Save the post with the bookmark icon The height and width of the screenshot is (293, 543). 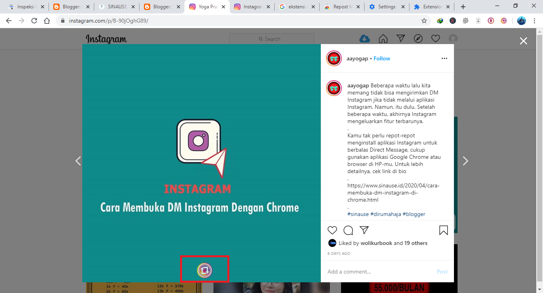pyautogui.click(x=443, y=230)
